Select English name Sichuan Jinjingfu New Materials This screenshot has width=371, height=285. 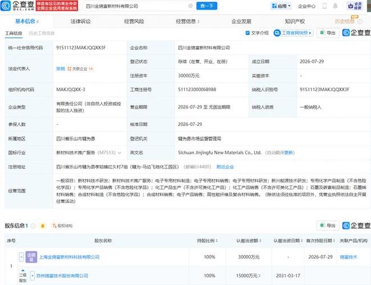219,153
